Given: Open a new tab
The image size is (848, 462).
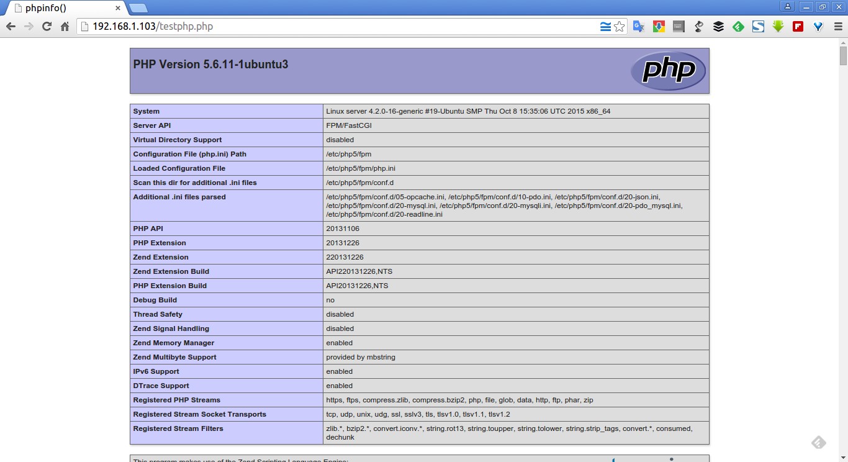Looking at the screenshot, I should coord(138,8).
